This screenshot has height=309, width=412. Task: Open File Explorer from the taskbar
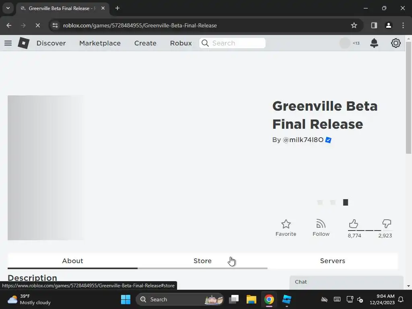251,299
